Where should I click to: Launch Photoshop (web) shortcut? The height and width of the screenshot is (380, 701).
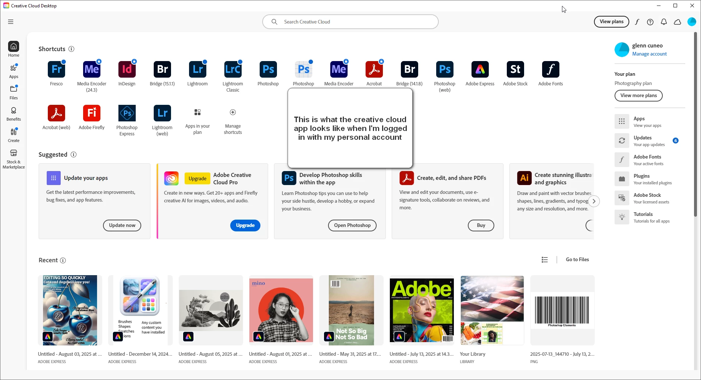[x=445, y=70]
